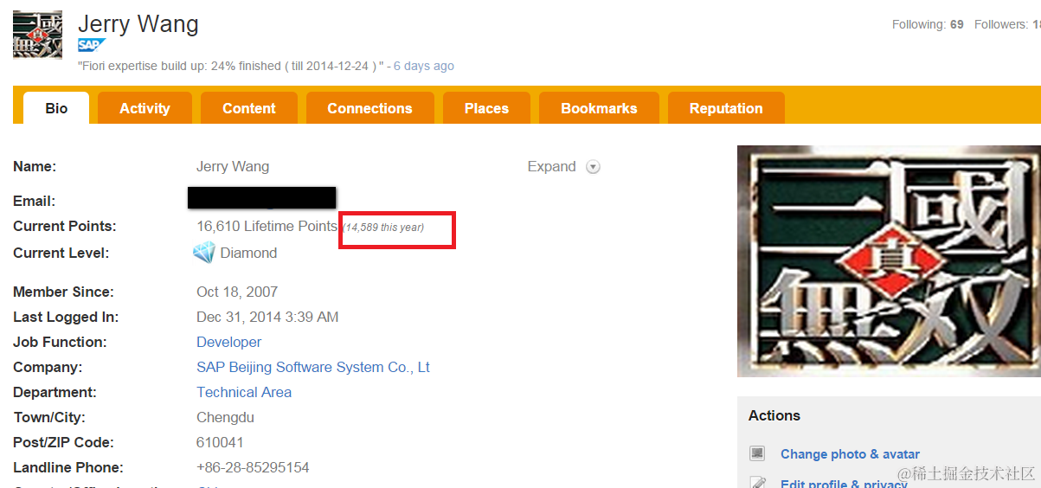Click the Diamond level gem icon
The width and height of the screenshot is (1041, 488).
[x=203, y=253]
